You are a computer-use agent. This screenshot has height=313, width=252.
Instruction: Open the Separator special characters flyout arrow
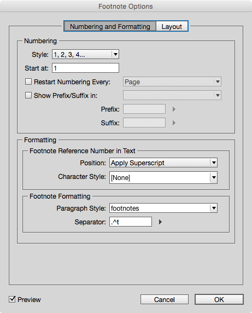(160, 222)
